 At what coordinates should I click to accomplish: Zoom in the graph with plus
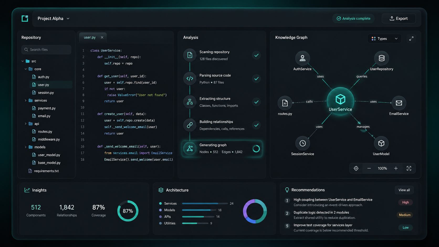coord(396,168)
